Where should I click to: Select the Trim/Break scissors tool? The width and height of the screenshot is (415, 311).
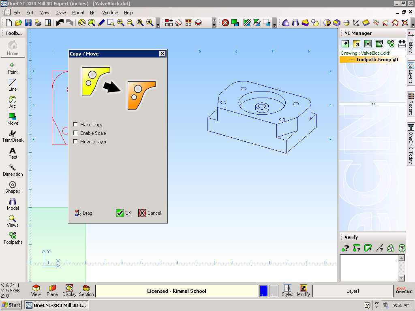pos(13,136)
